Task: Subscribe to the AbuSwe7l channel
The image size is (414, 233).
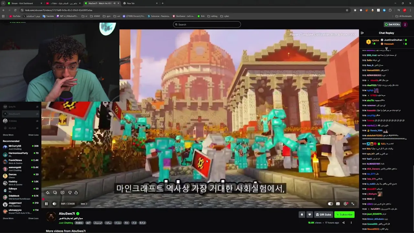Action: pyautogui.click(x=344, y=215)
